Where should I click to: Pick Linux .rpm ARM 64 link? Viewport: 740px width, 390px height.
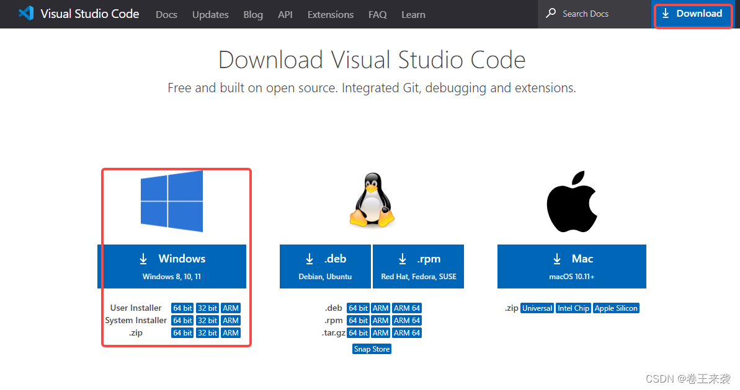(x=407, y=320)
